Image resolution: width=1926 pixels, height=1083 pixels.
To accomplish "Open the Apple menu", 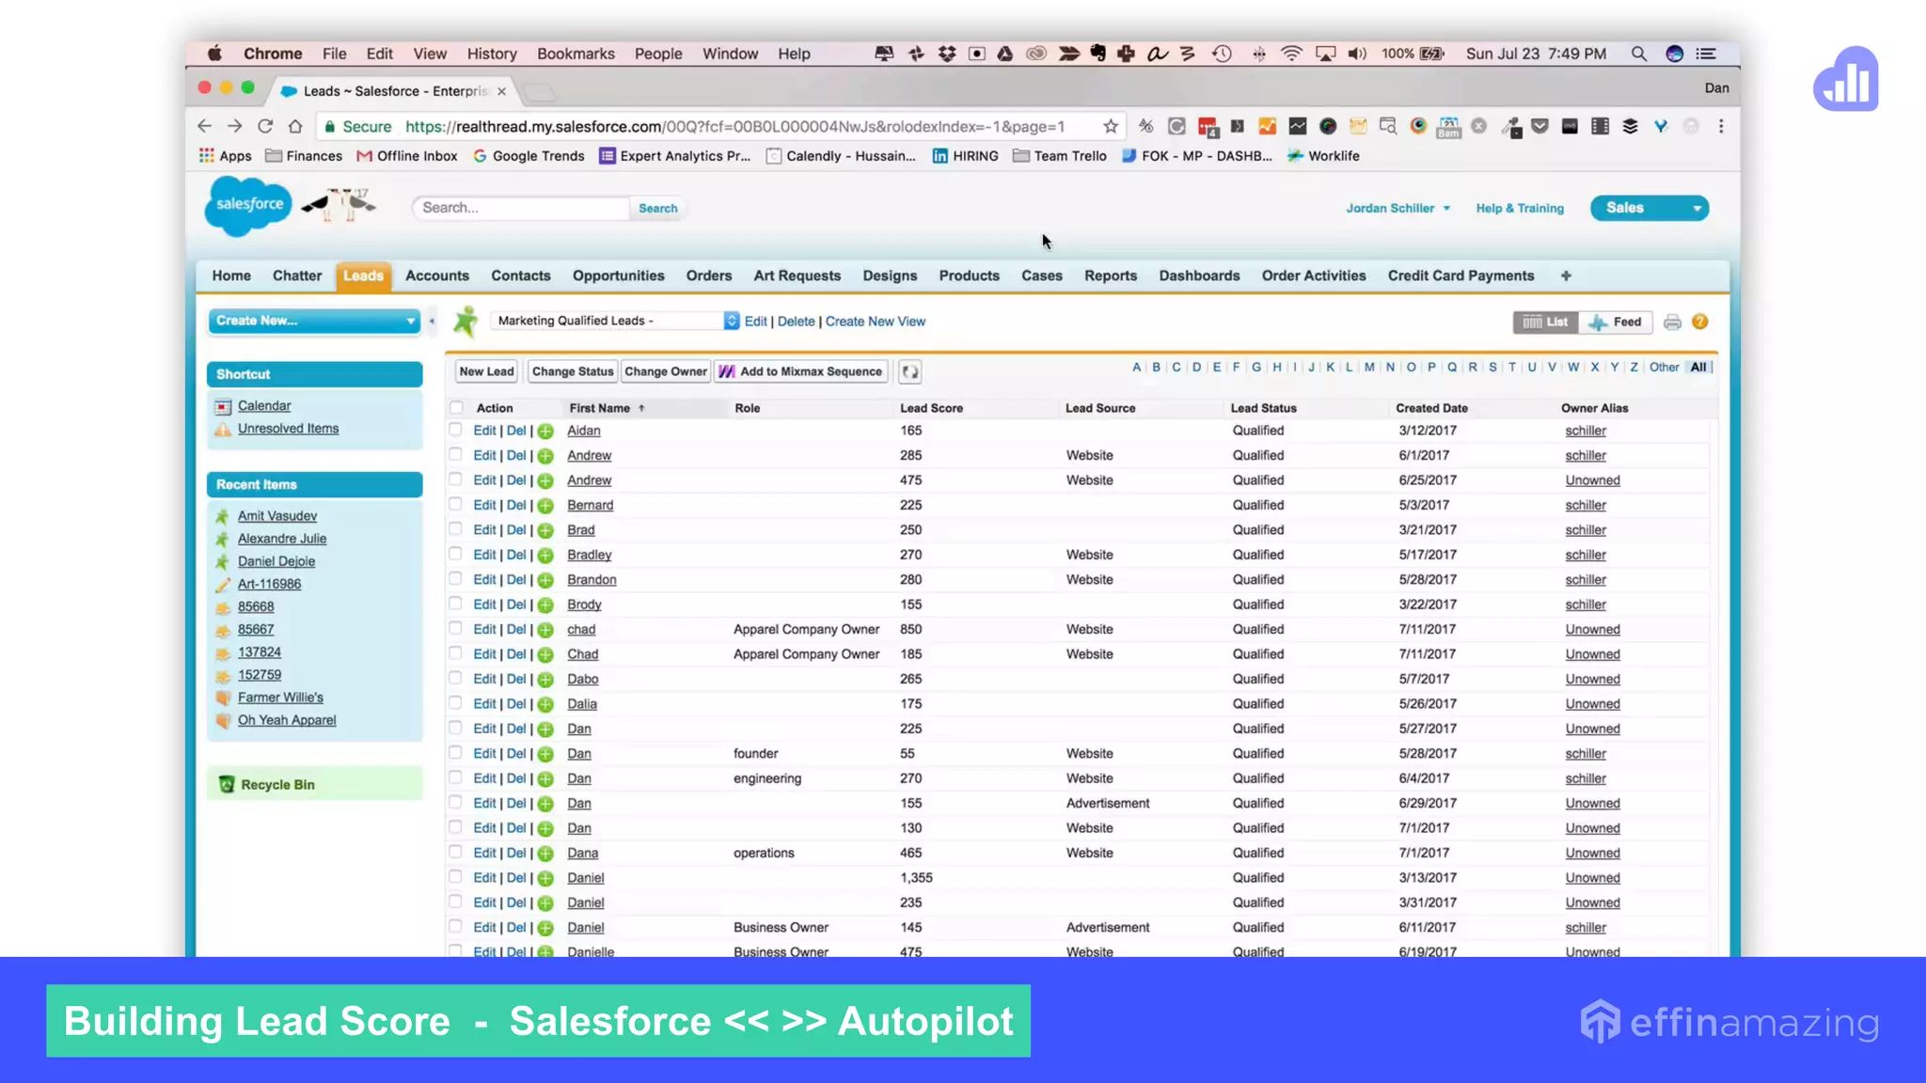I will (x=214, y=54).
